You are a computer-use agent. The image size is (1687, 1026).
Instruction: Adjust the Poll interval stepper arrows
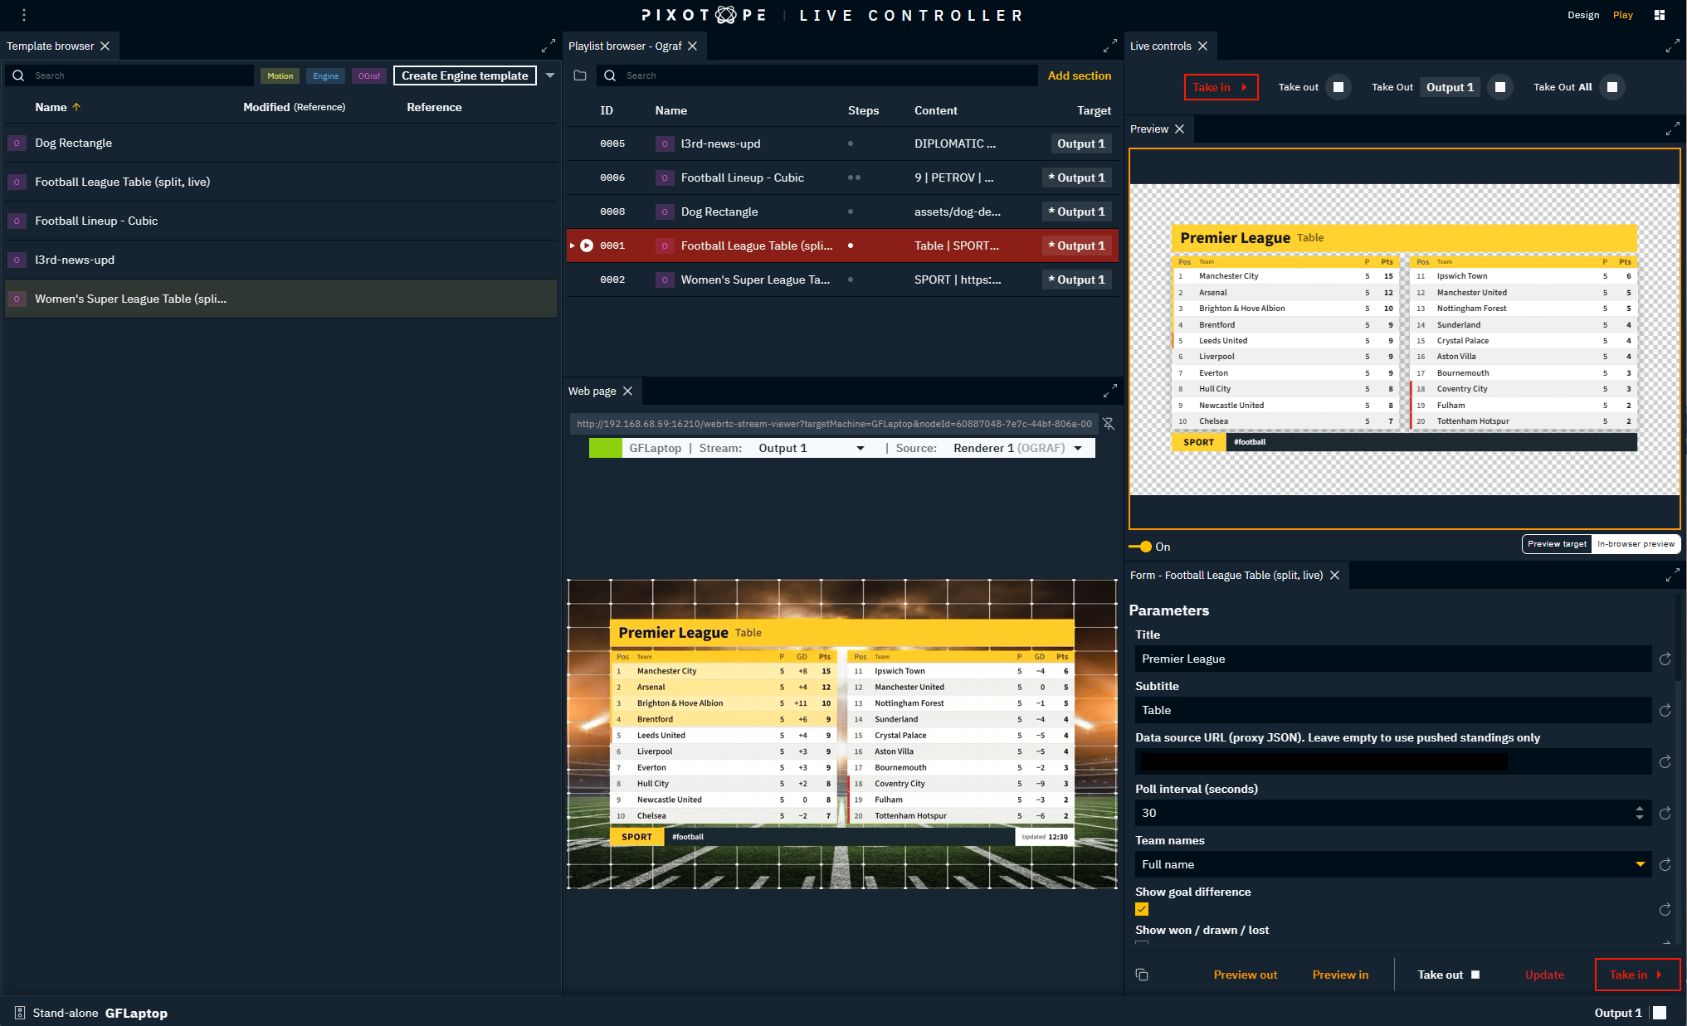coord(1639,813)
